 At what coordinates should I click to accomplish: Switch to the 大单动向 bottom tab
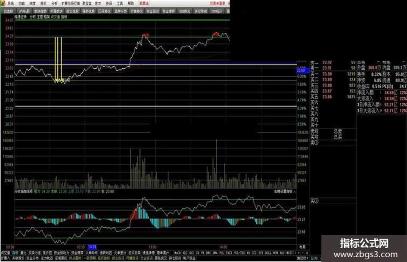[x=91, y=253]
